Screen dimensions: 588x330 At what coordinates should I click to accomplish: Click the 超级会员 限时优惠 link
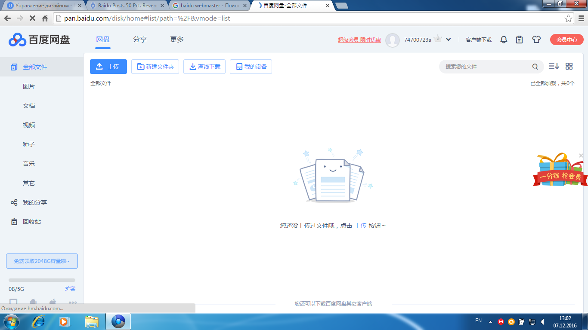click(359, 40)
